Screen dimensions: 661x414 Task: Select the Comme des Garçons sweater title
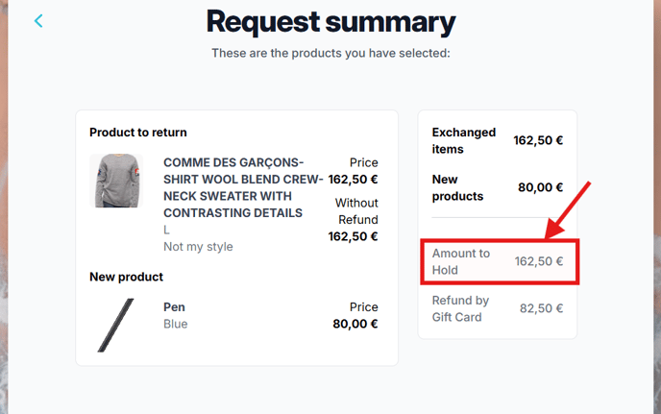tap(243, 187)
